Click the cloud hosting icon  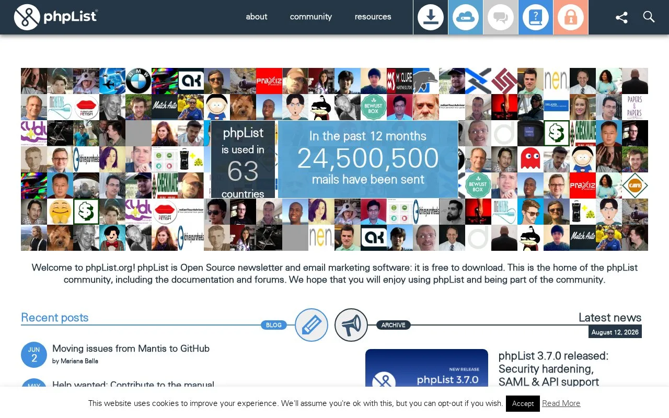pyautogui.click(x=466, y=17)
